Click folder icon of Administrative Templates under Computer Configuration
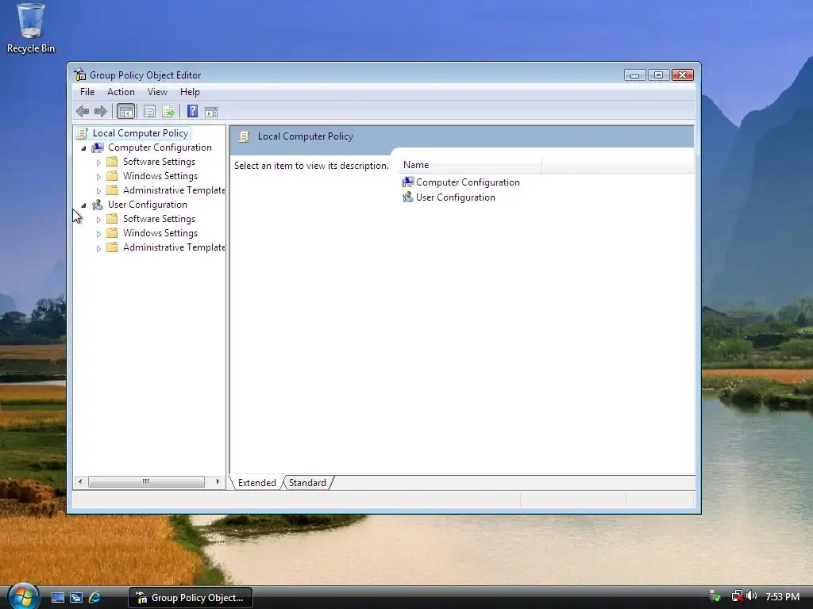The width and height of the screenshot is (813, 609). [x=112, y=190]
